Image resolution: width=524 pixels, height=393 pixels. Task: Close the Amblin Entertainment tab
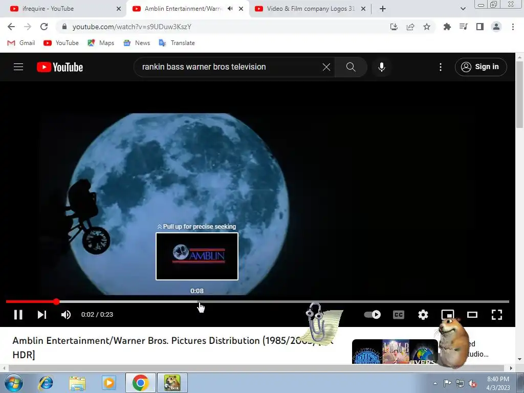coord(241,9)
